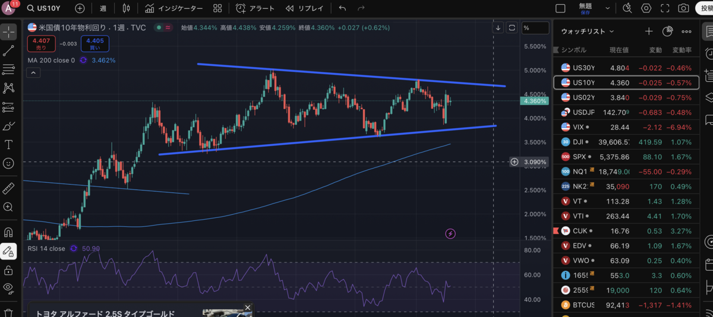Image resolution: width=713 pixels, height=317 pixels.
Task: Click the plus icon at 3.090% on the price axis
Action: coord(515,161)
